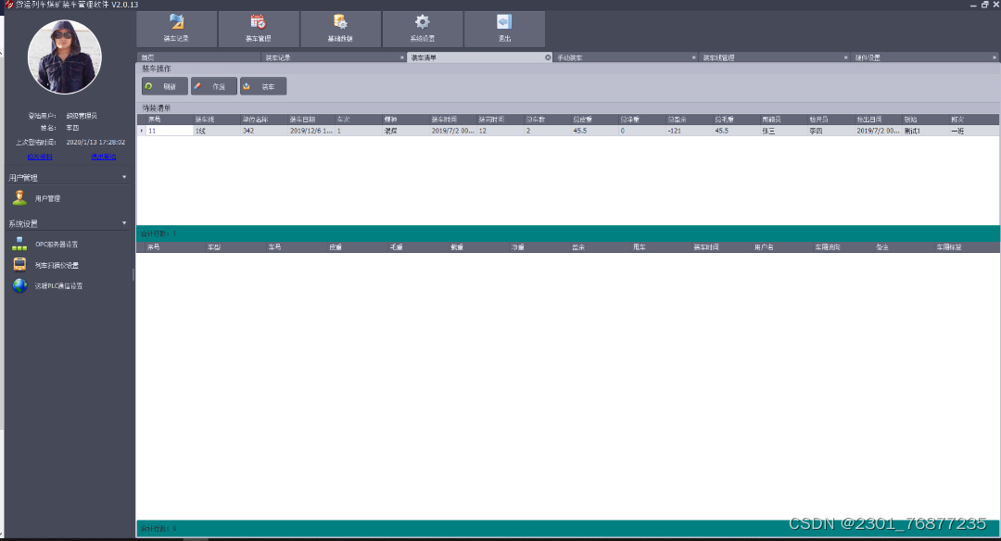Sort by 装车线 column header
1001x541 pixels.
point(216,120)
